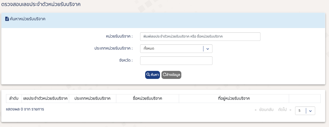The width and height of the screenshot is (329, 127).
Task: Click the ที่อยู่หน่วยรับบริจาค column header
Action: [234, 98]
